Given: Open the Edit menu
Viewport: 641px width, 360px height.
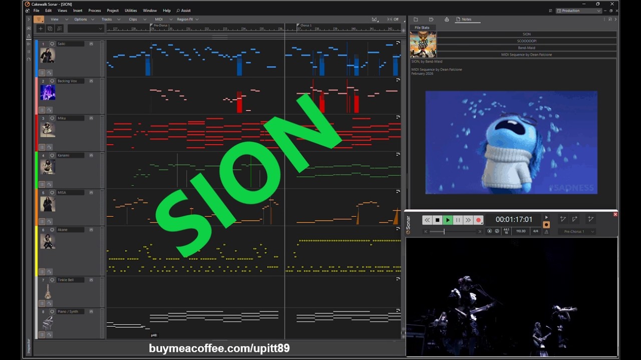Looking at the screenshot, I should pyautogui.click(x=48, y=10).
